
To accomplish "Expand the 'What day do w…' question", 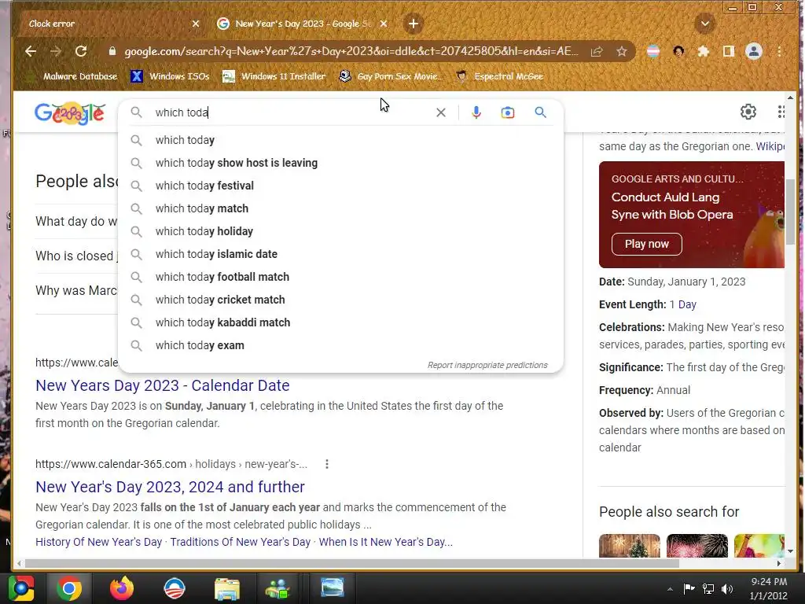I will pyautogui.click(x=76, y=221).
